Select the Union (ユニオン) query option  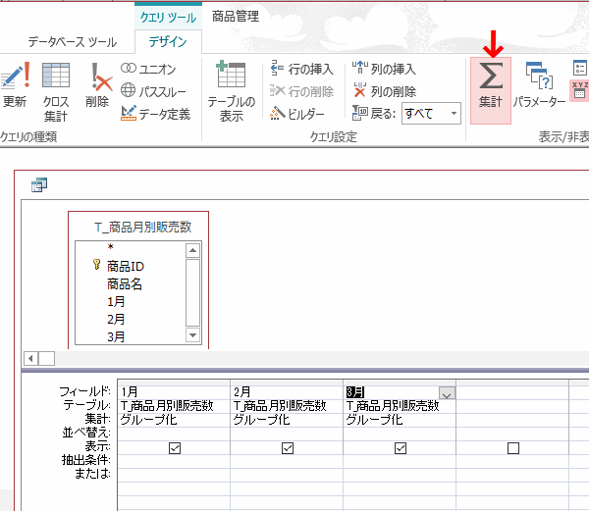click(148, 69)
